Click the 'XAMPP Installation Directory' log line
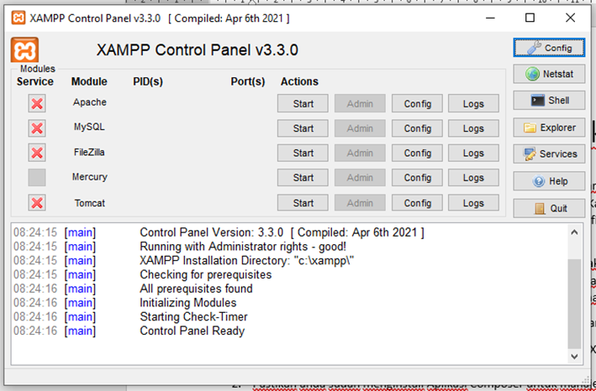Screen dimensions: 596x391 [x=246, y=261]
